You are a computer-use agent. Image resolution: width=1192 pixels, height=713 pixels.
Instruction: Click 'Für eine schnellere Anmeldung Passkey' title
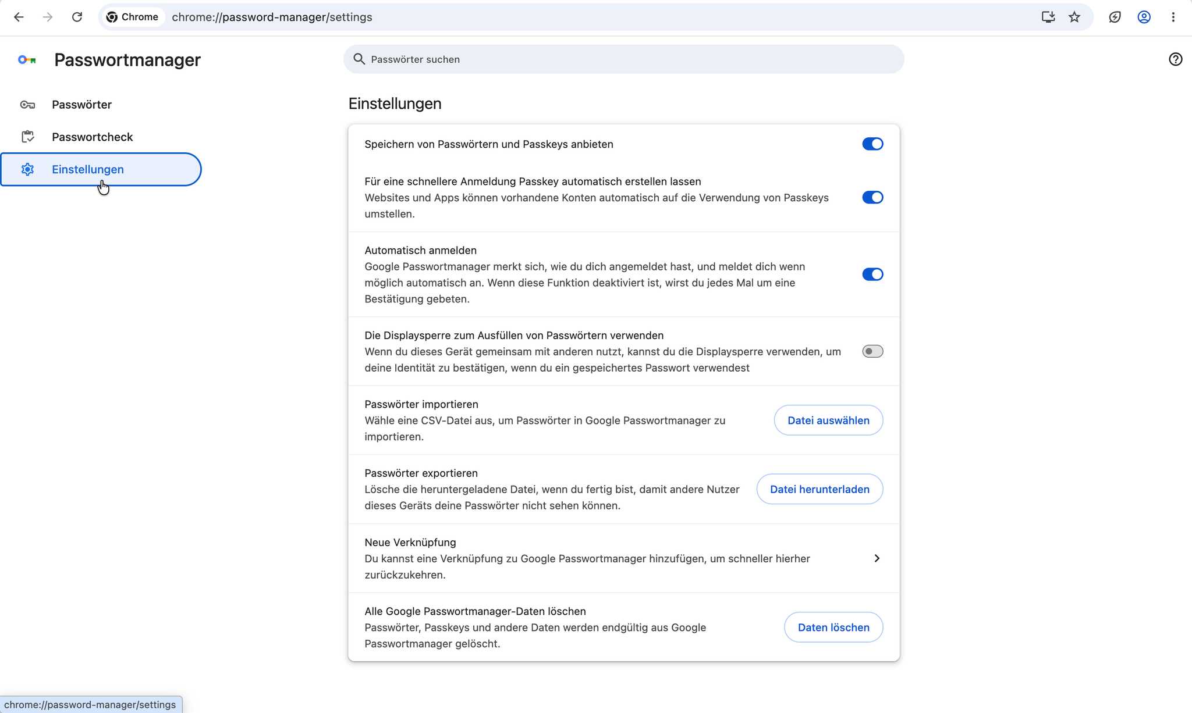[533, 181]
